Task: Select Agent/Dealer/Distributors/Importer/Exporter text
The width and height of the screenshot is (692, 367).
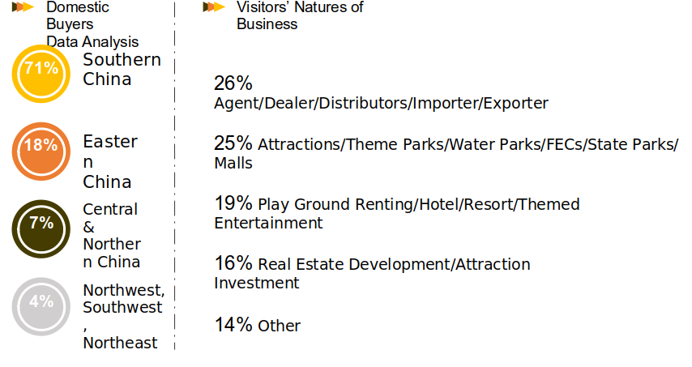Action: point(382,103)
